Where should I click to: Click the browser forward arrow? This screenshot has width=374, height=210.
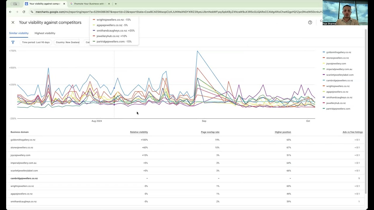click(17, 12)
